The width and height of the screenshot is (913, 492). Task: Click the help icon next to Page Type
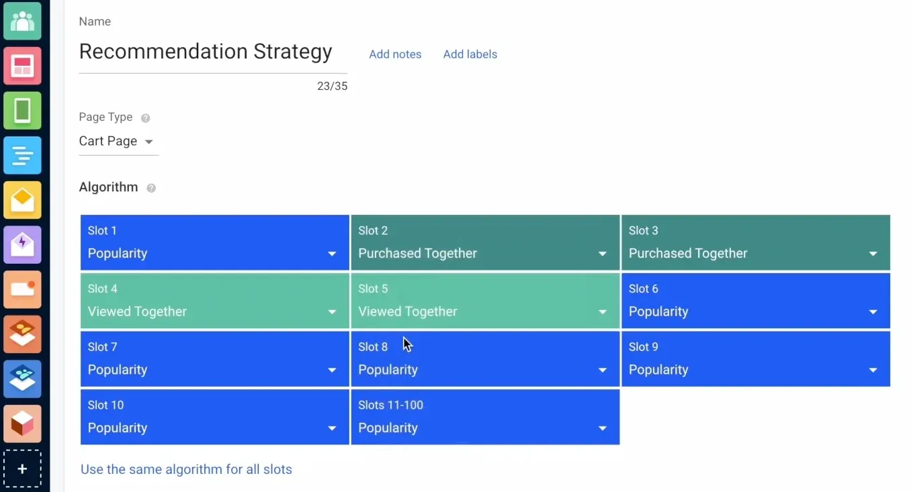(x=145, y=118)
